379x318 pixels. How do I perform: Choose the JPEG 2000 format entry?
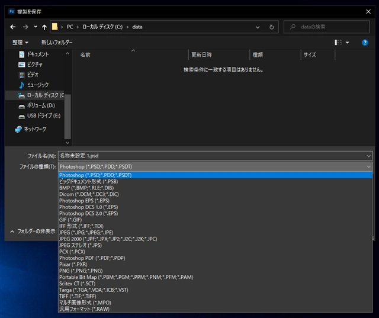click(215, 239)
